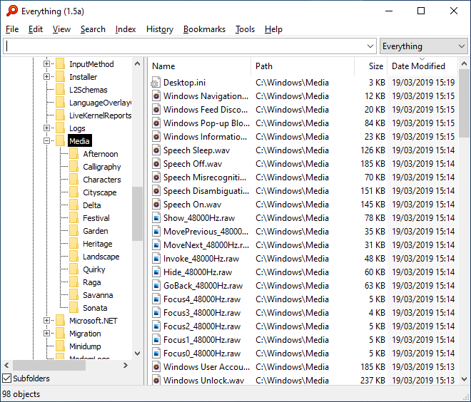Open the Help menu
471x402 pixels.
pos(273,29)
